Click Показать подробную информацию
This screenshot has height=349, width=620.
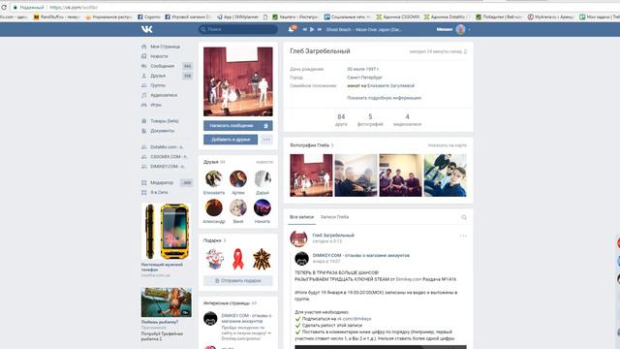point(384,98)
